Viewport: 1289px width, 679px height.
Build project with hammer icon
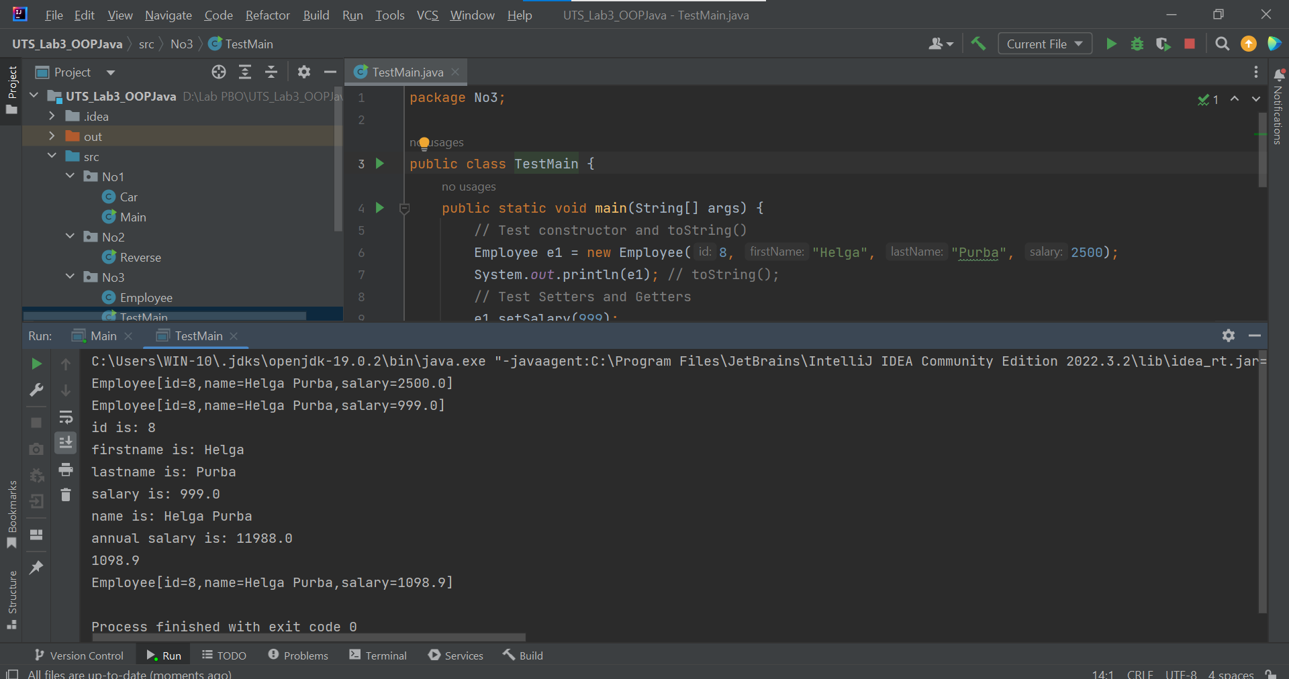tap(978, 44)
